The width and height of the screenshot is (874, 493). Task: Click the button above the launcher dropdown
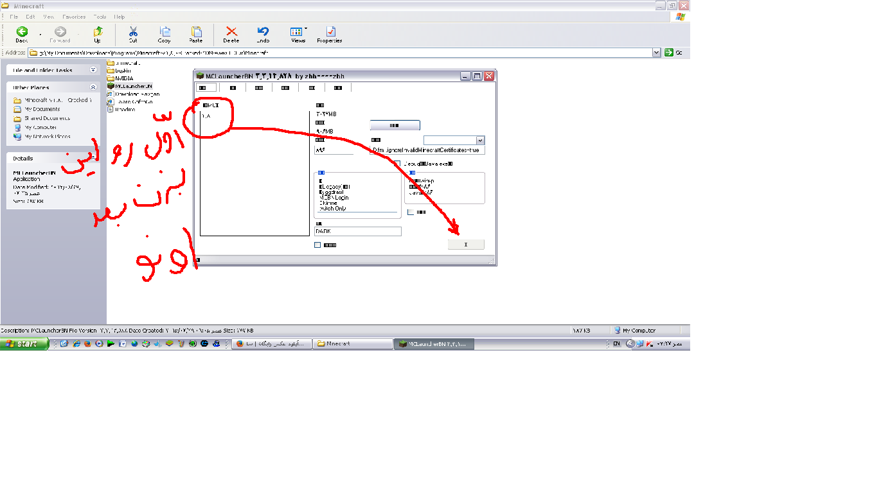tap(395, 125)
